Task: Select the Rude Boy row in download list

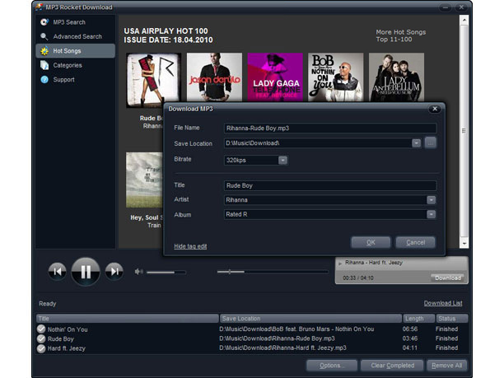Action: 252,338
